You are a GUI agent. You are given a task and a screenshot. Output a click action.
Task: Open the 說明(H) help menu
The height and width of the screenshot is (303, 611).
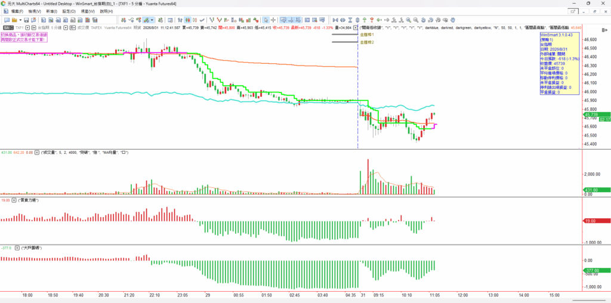[x=106, y=11]
